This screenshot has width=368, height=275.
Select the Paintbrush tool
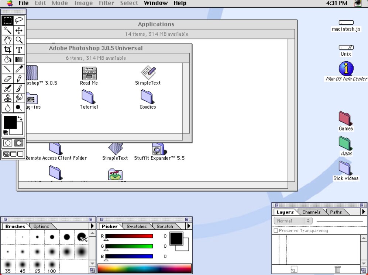point(19,88)
